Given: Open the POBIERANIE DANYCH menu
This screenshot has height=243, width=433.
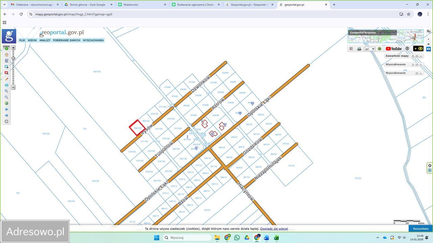Looking at the screenshot, I should [x=67, y=40].
